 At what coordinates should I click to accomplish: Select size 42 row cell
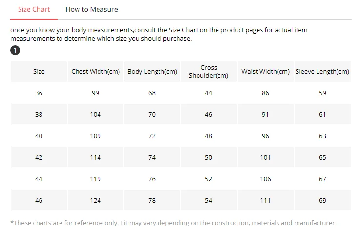[x=39, y=157]
